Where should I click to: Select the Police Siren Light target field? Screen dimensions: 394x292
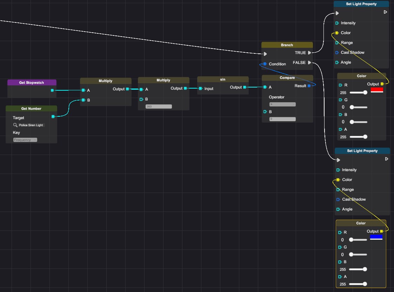(x=32, y=125)
